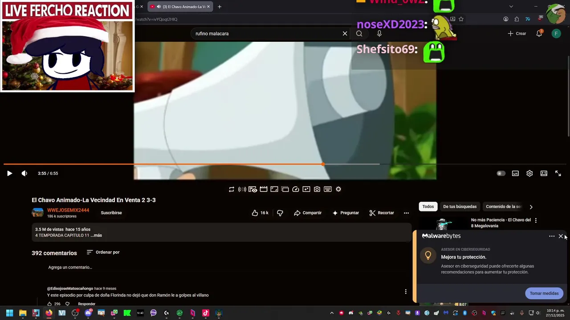Click the expand-frame fullscreen tool icon
Image resolution: width=570 pixels, height=320 pixels.
click(x=274, y=189)
